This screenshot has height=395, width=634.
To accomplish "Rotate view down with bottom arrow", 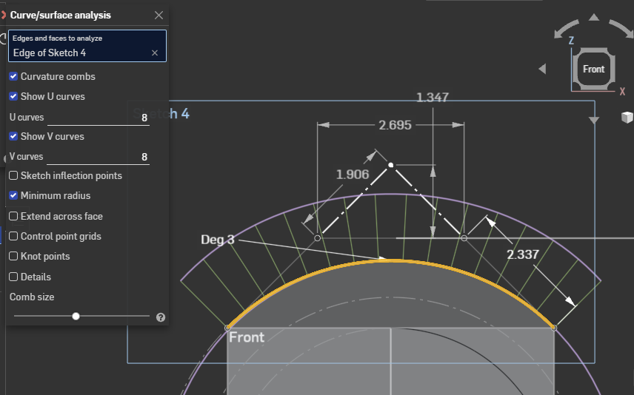I will [593, 121].
